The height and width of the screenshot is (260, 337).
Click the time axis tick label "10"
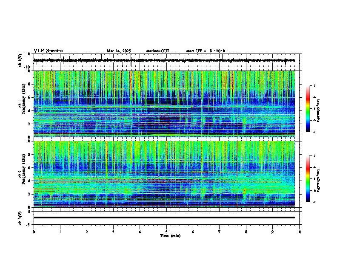tap(299, 232)
